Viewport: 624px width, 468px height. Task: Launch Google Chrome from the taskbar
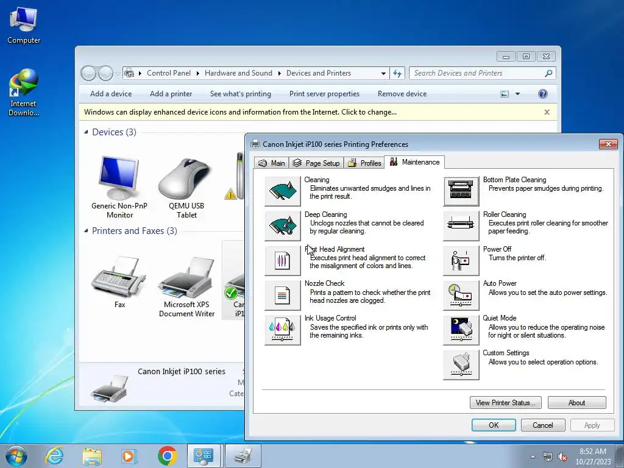(167, 456)
